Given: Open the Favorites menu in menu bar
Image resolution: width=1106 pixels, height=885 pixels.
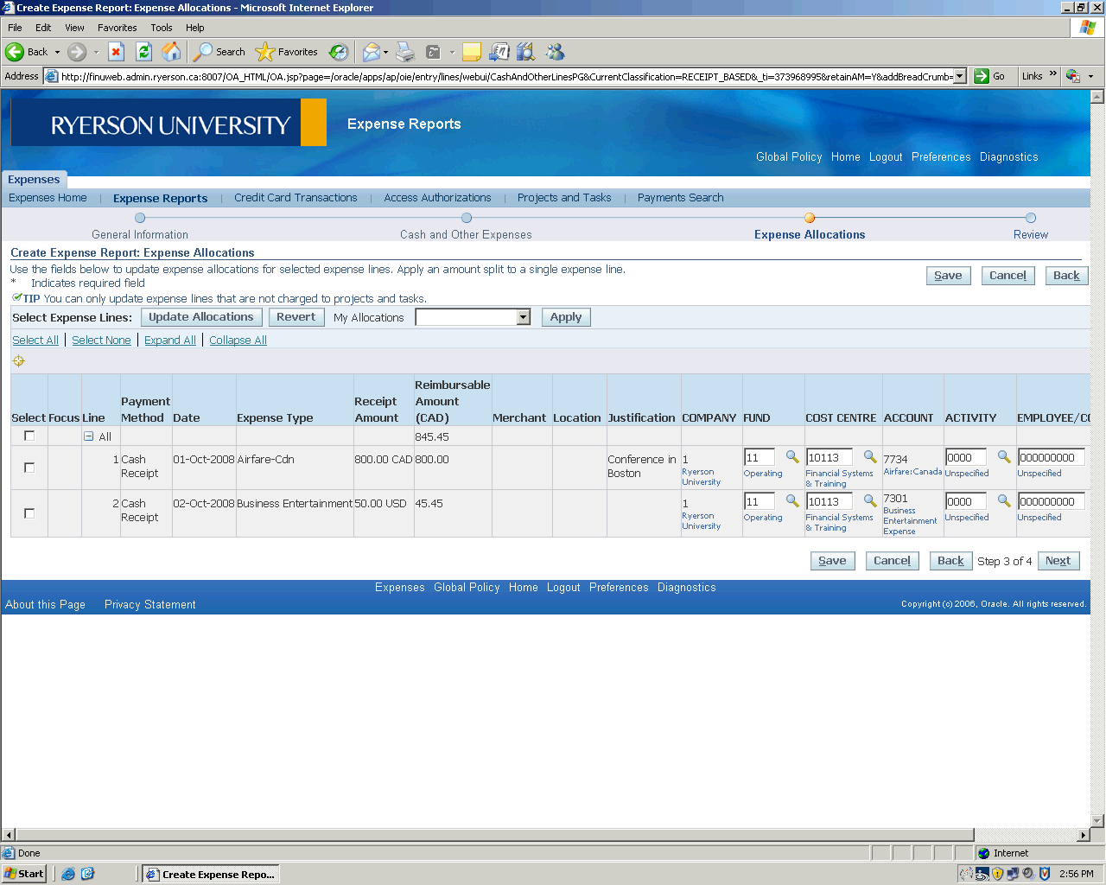Looking at the screenshot, I should click(117, 28).
